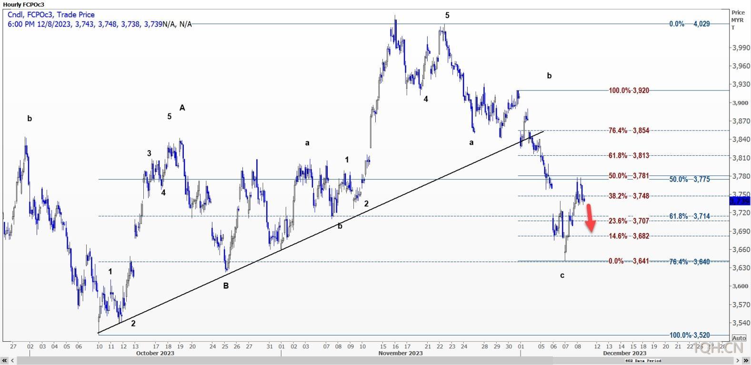Select the wave label '3'
This screenshot has height=365, width=751.
[x=149, y=153]
